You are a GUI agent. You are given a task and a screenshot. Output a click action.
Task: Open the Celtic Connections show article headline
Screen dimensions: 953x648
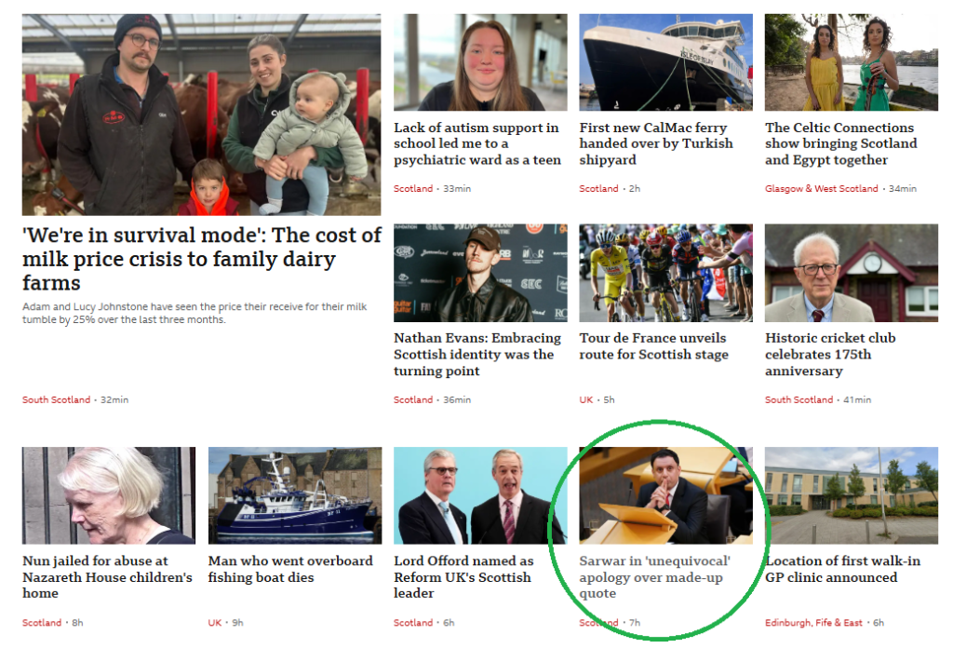pyautogui.click(x=840, y=144)
